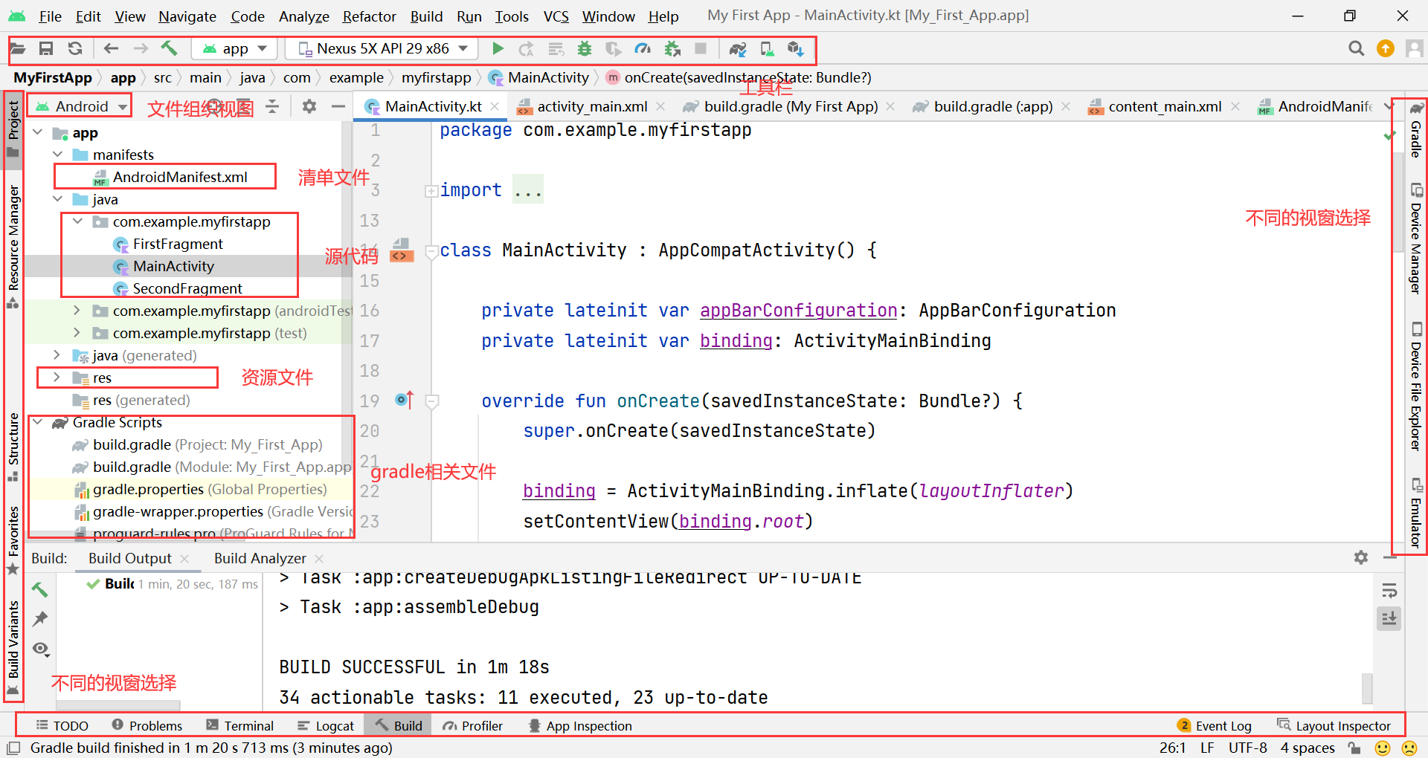Switch to the build.gradle (:app) editor tab
This screenshot has width=1428, height=758.
pos(992,106)
